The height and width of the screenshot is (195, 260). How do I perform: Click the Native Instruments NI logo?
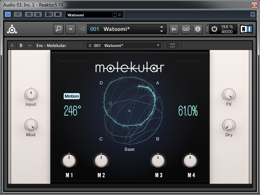[247, 29]
